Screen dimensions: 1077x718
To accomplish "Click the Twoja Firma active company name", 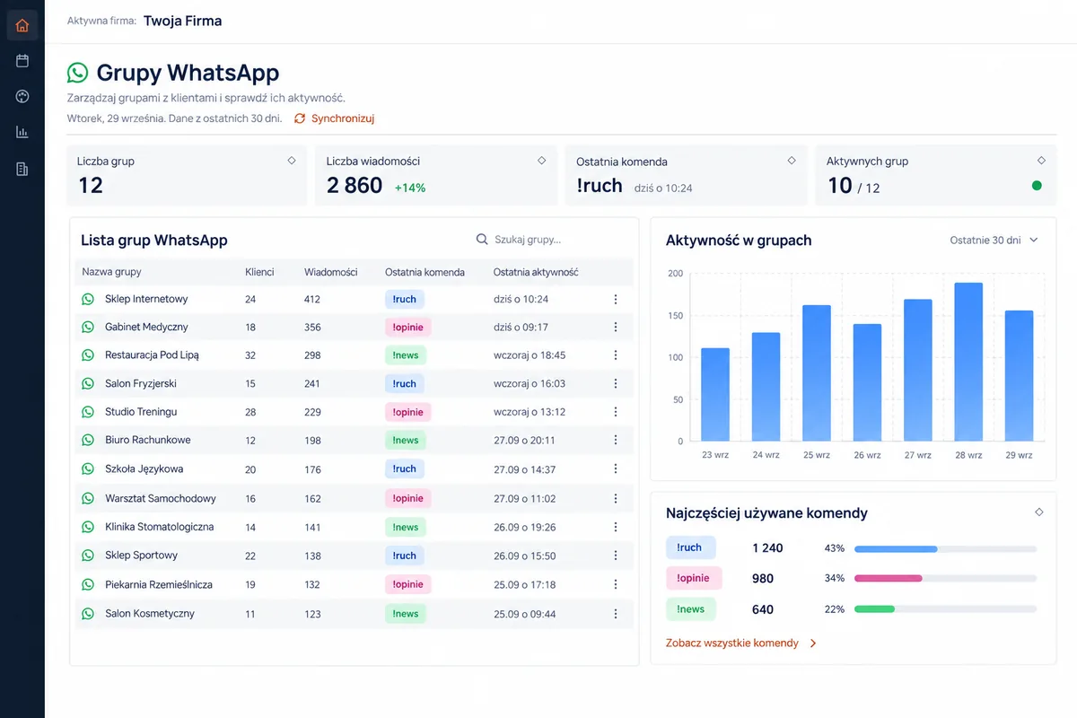I will point(182,21).
